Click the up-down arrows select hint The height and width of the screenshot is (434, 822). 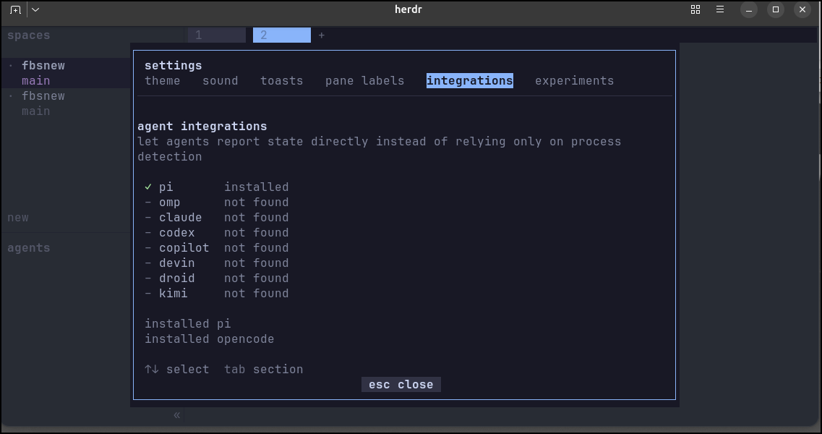pyautogui.click(x=176, y=370)
